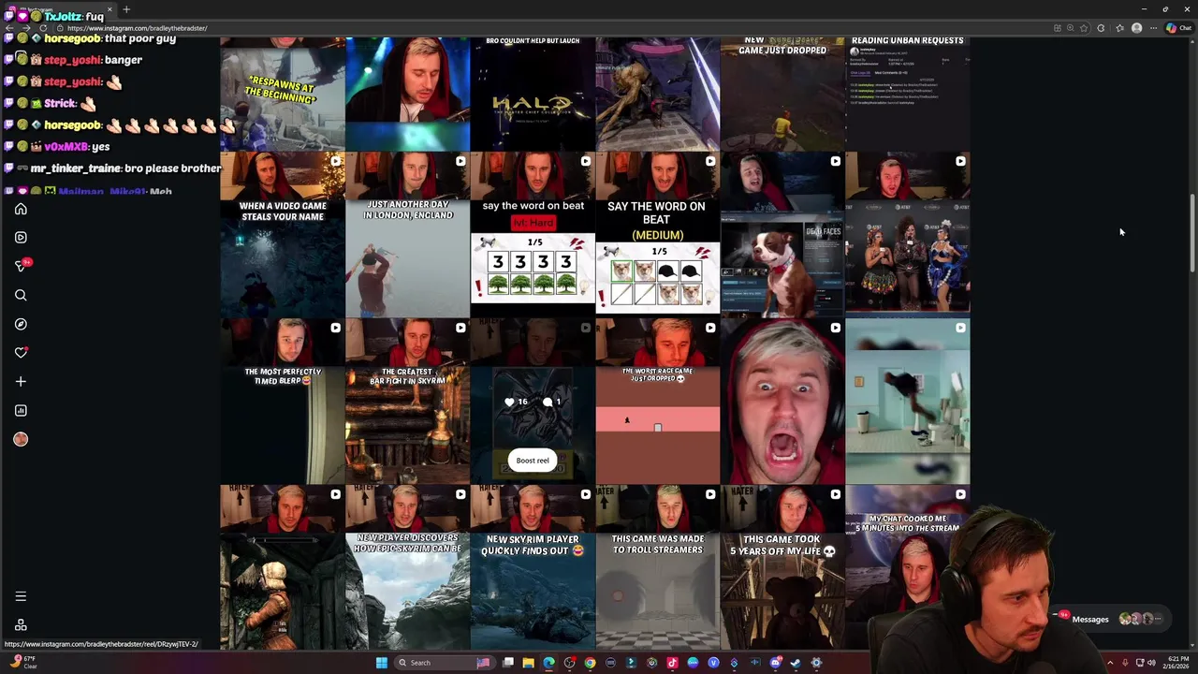Screen dimensions: 1198x674
Task: Open Settings gear on the taskbar
Action: [x=816, y=663]
